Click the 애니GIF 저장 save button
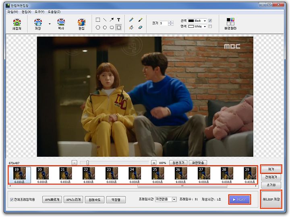Image resolution: width=290 pixels, height=217 pixels. coord(271,199)
